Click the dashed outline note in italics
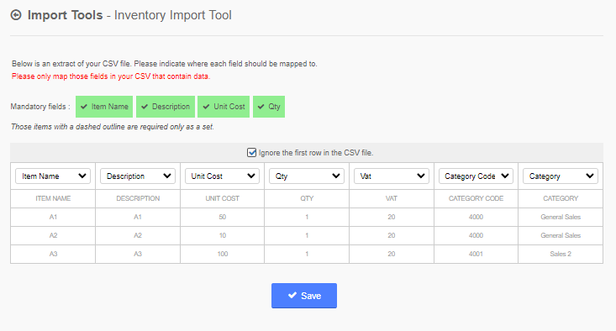This screenshot has height=331, width=616. tap(113, 127)
